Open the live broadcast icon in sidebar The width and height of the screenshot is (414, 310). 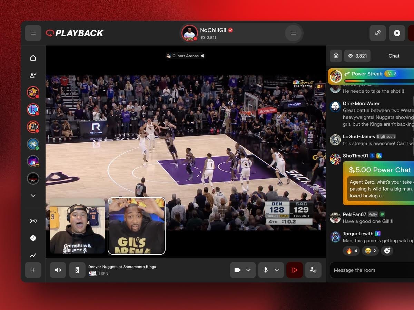click(33, 221)
